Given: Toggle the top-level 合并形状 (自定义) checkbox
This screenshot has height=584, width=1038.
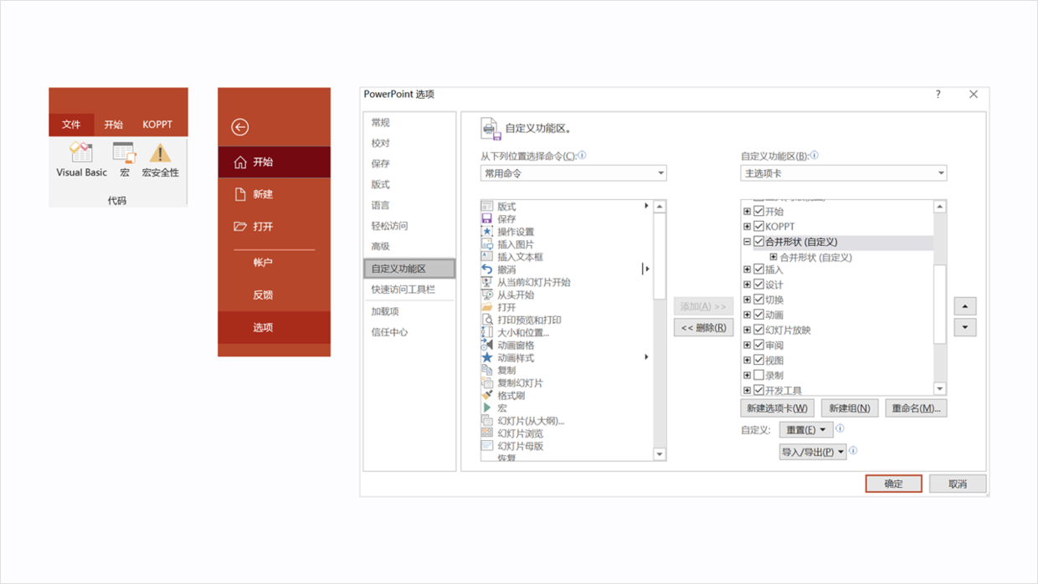Looking at the screenshot, I should 759,242.
